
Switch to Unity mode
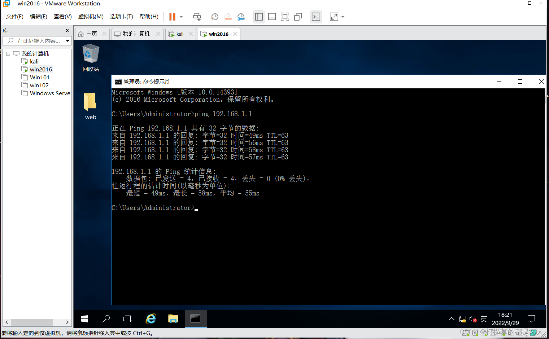[x=298, y=17]
